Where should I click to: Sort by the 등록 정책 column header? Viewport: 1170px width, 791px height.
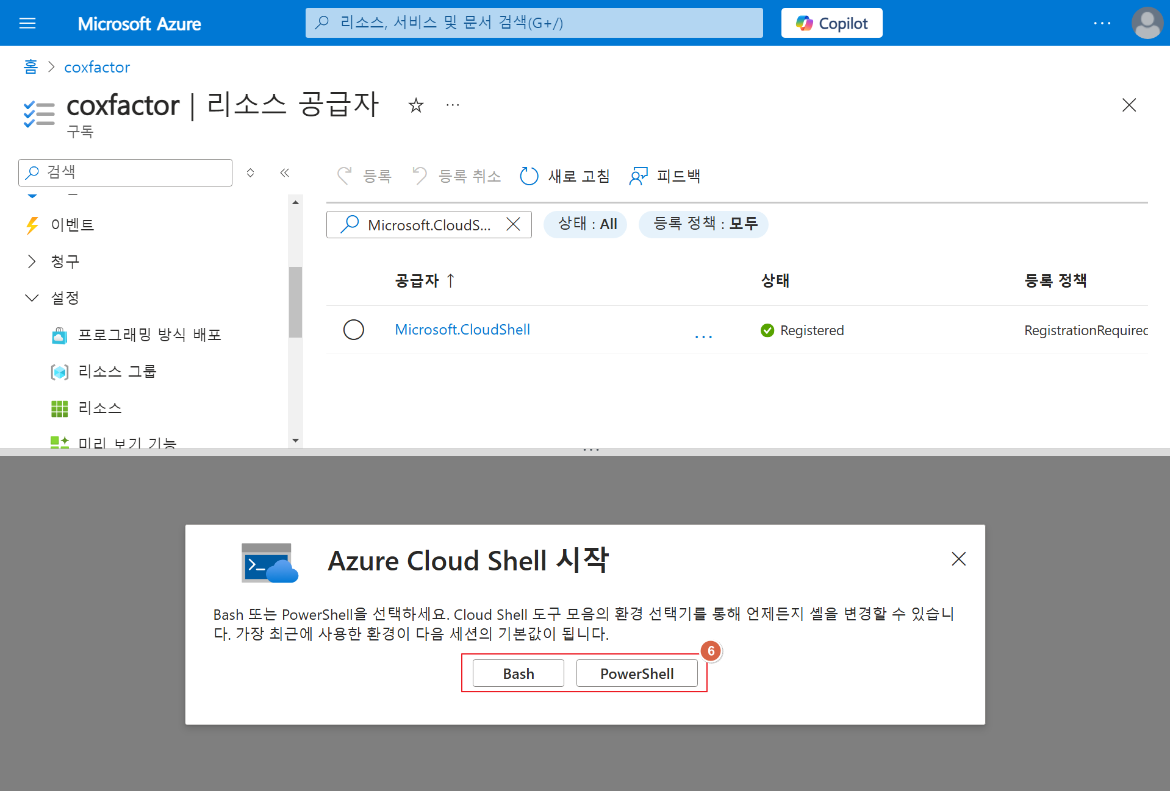coord(1055,281)
